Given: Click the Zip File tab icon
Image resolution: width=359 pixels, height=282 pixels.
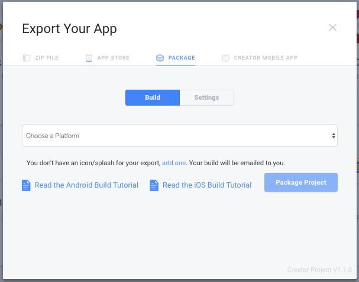Looking at the screenshot, I should [27, 58].
